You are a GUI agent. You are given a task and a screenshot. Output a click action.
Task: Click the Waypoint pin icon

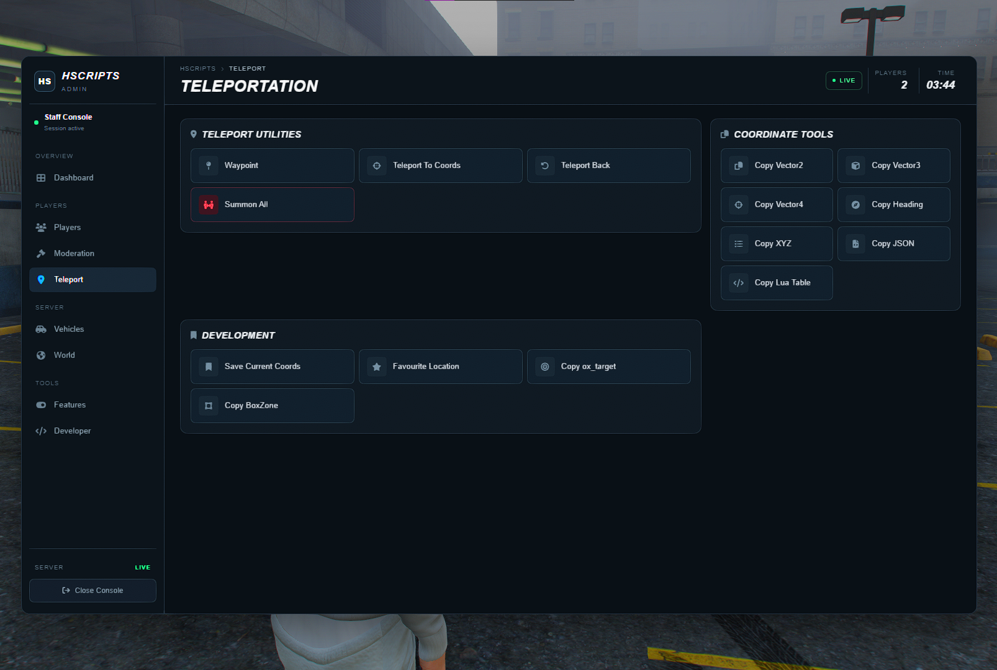point(209,166)
